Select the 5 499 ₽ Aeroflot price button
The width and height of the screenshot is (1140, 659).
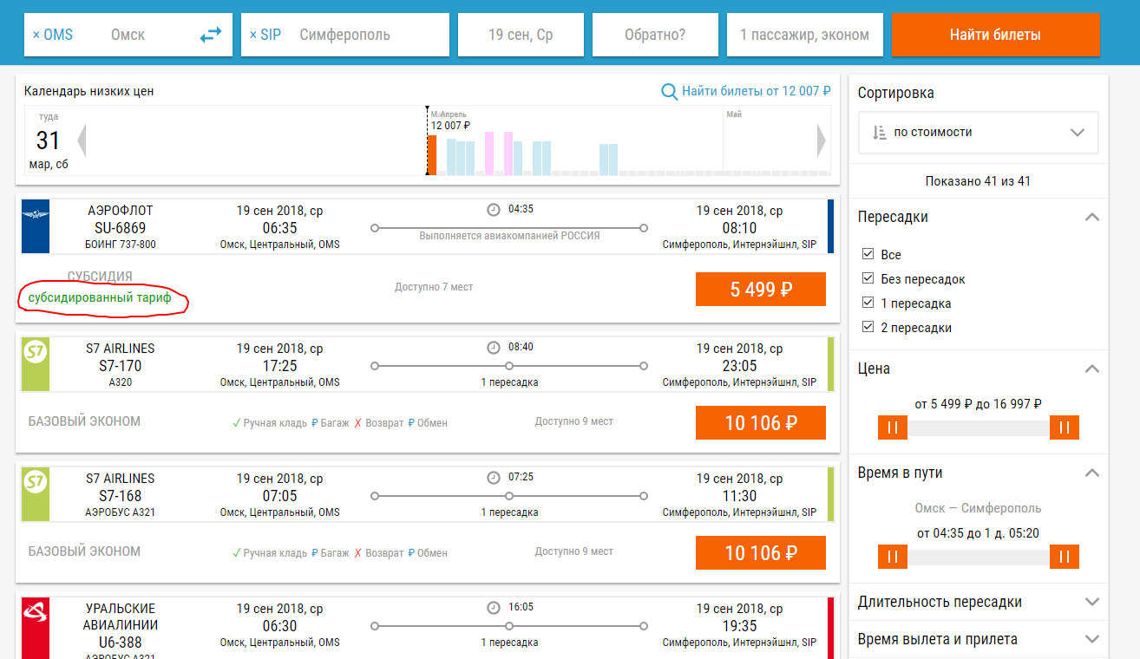point(761,290)
